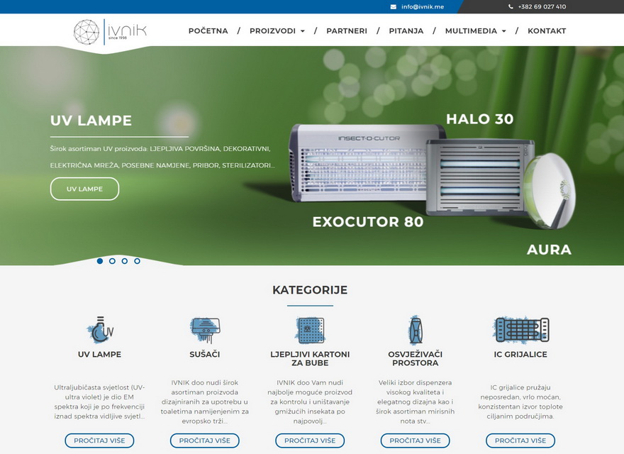Open the Pitanja menu item

(x=406, y=31)
